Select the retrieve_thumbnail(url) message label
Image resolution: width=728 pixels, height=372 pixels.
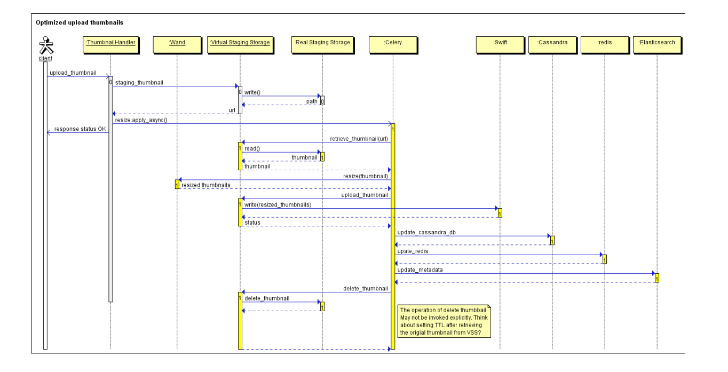(x=359, y=139)
